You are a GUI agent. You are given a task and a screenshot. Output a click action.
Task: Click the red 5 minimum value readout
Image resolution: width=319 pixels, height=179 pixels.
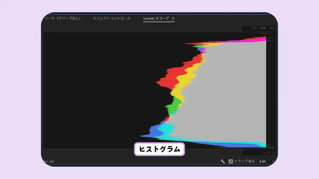click(264, 153)
